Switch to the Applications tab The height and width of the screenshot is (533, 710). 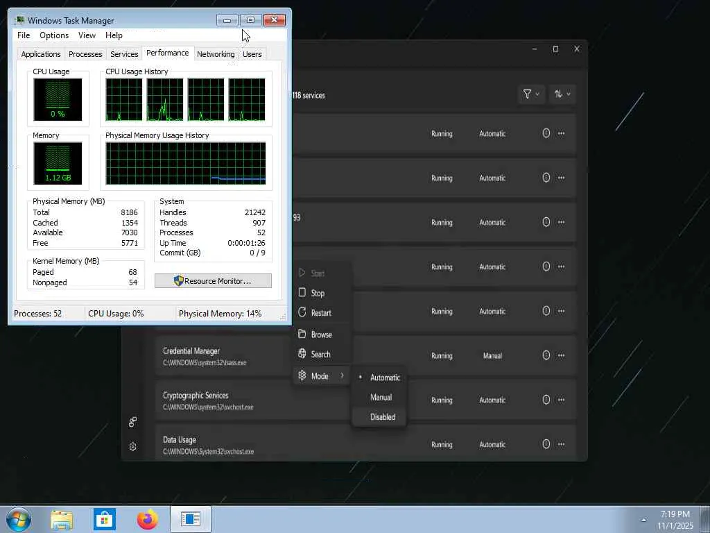pos(41,54)
